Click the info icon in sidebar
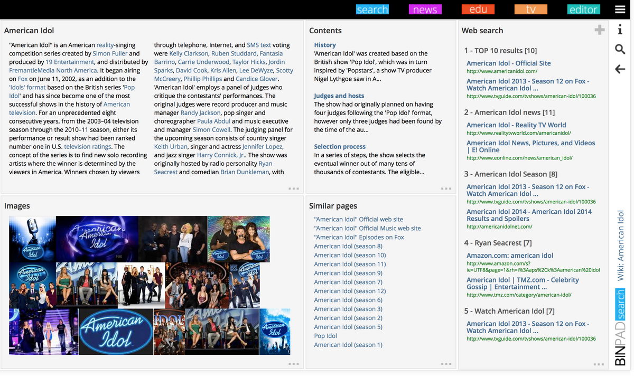Viewport: 634px width, 376px height. [620, 30]
